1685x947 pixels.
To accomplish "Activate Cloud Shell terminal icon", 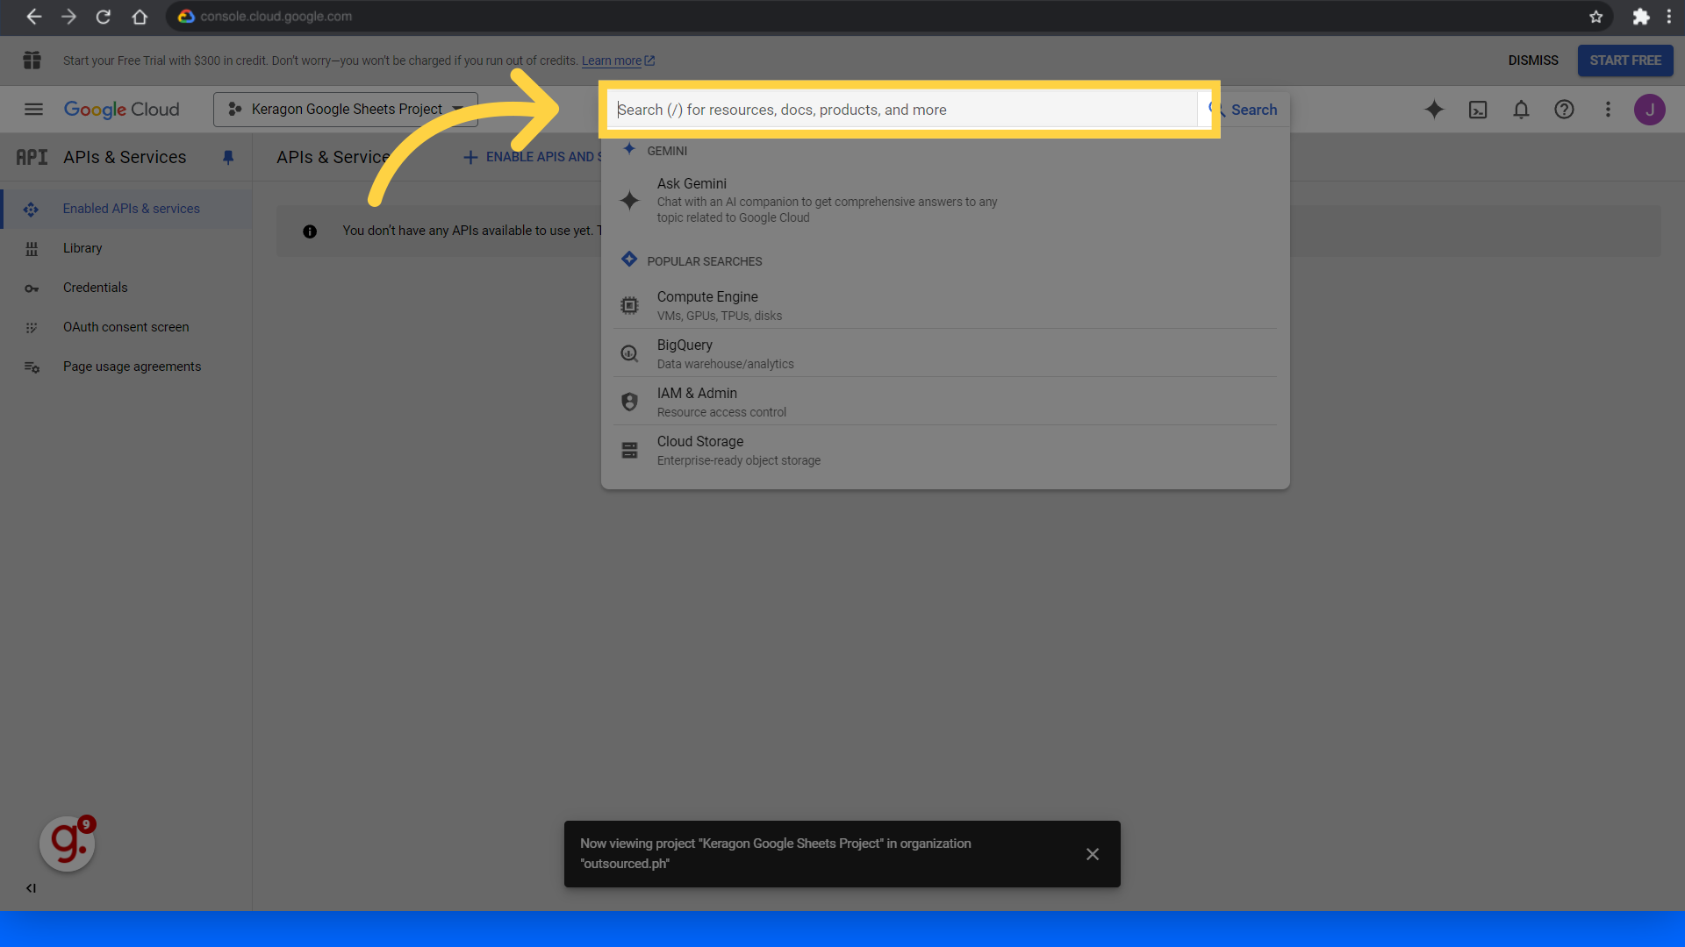I will tap(1478, 110).
